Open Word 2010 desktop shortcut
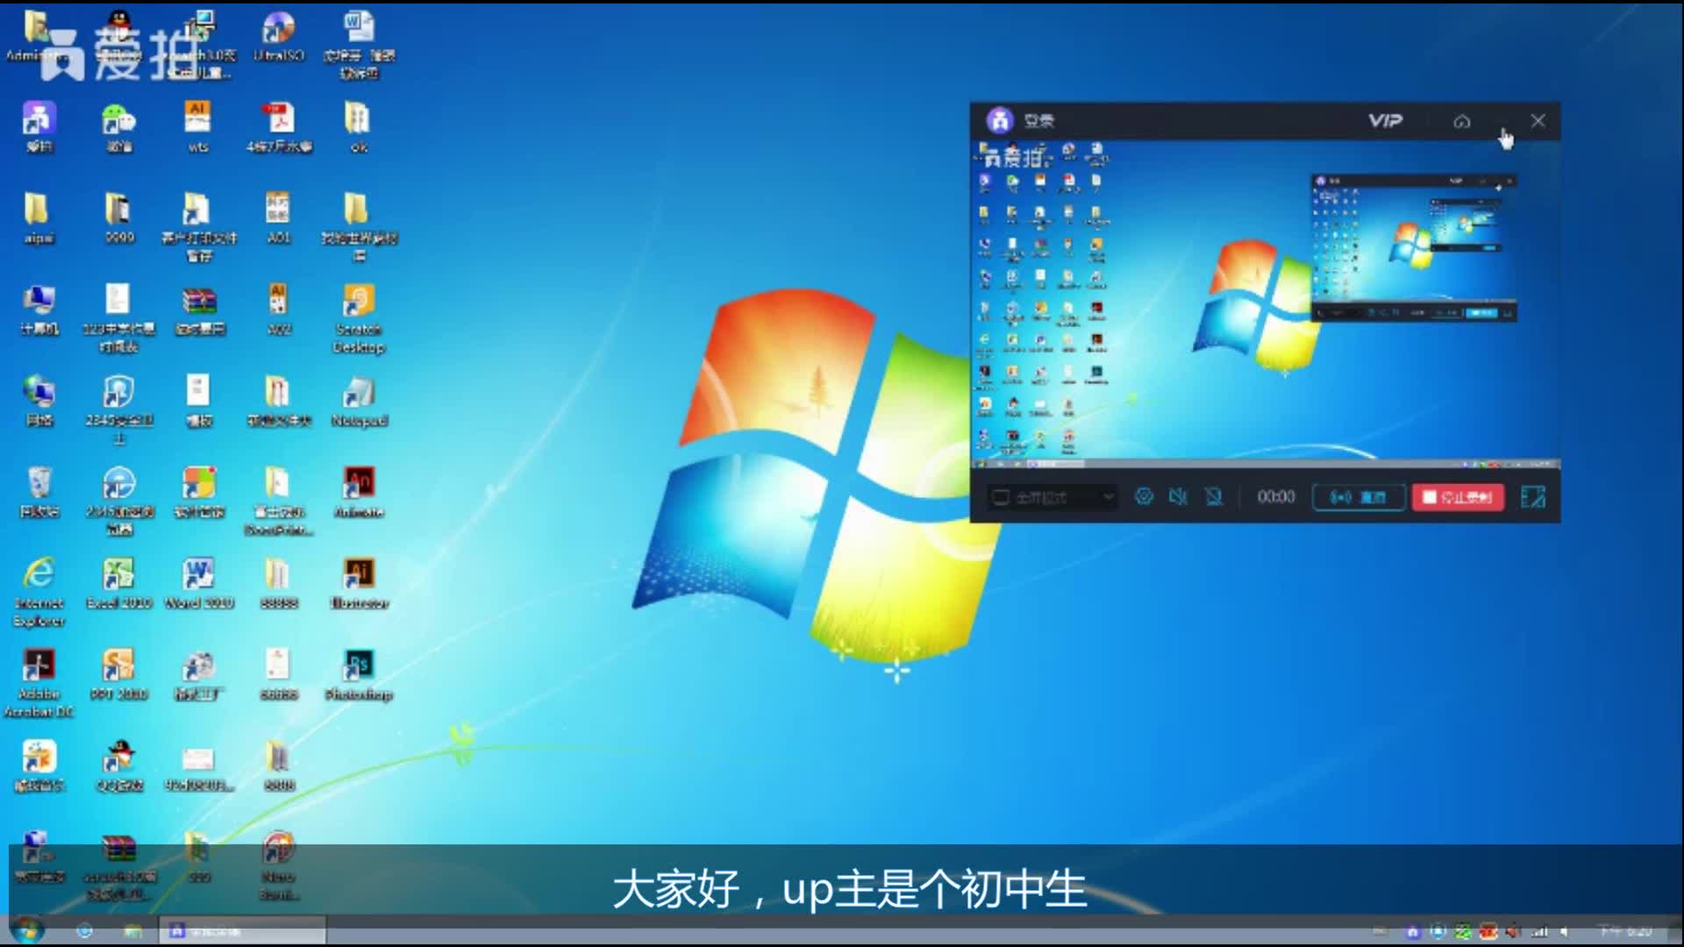The image size is (1684, 947). click(x=199, y=575)
